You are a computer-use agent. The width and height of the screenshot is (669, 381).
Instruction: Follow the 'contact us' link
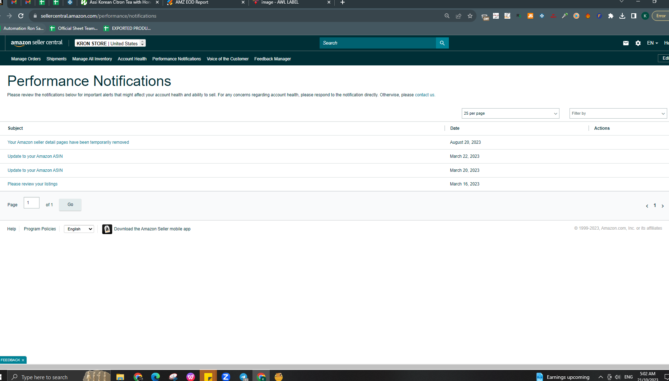click(x=424, y=95)
